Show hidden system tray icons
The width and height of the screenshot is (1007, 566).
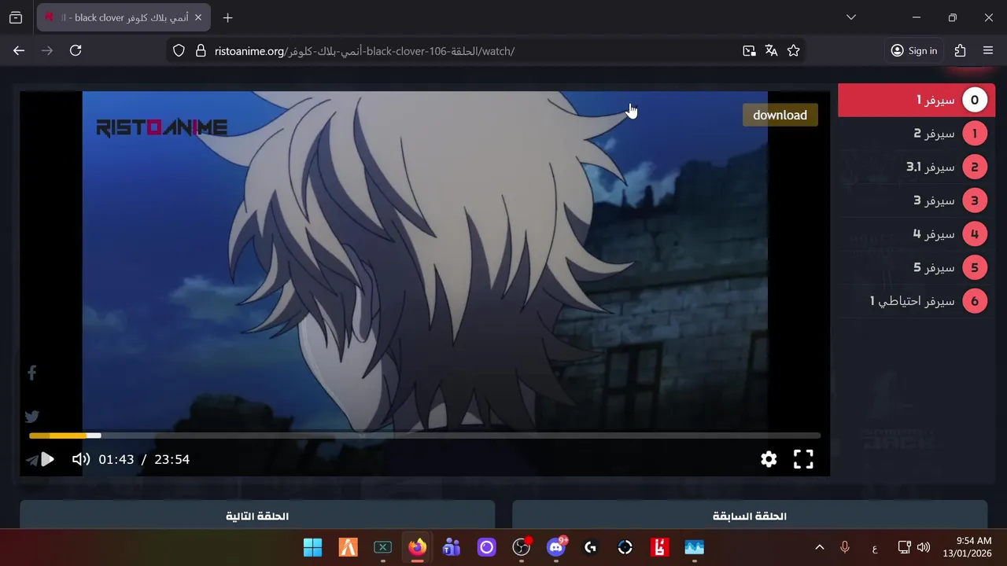(x=819, y=547)
